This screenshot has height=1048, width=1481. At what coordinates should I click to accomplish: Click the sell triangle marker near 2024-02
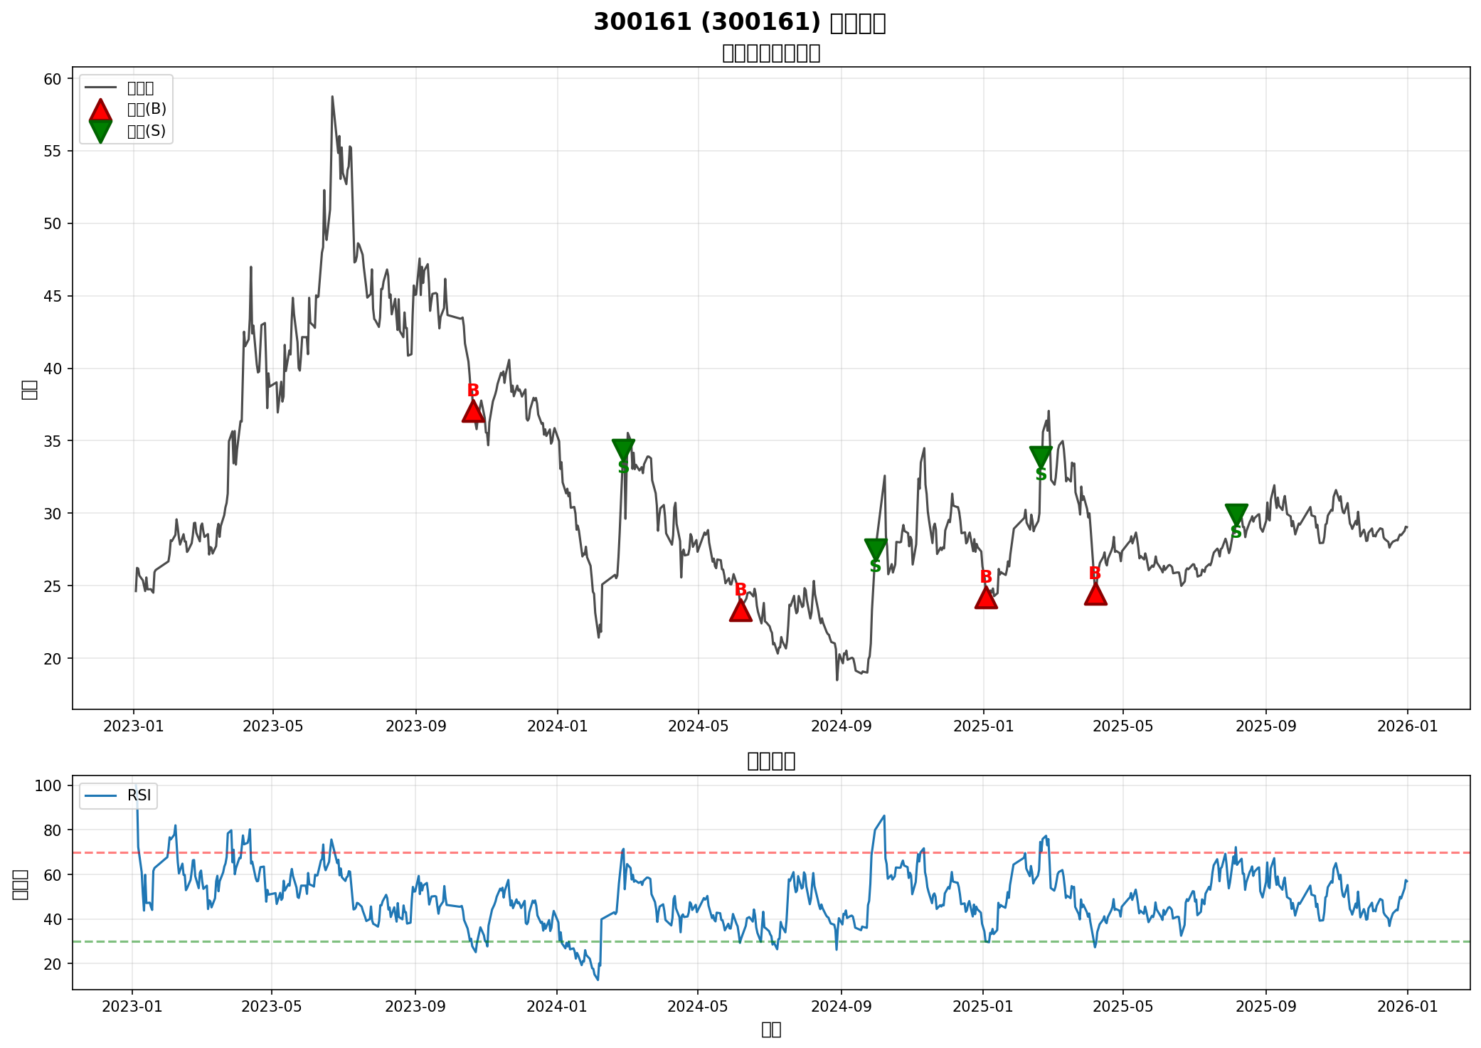623,449
